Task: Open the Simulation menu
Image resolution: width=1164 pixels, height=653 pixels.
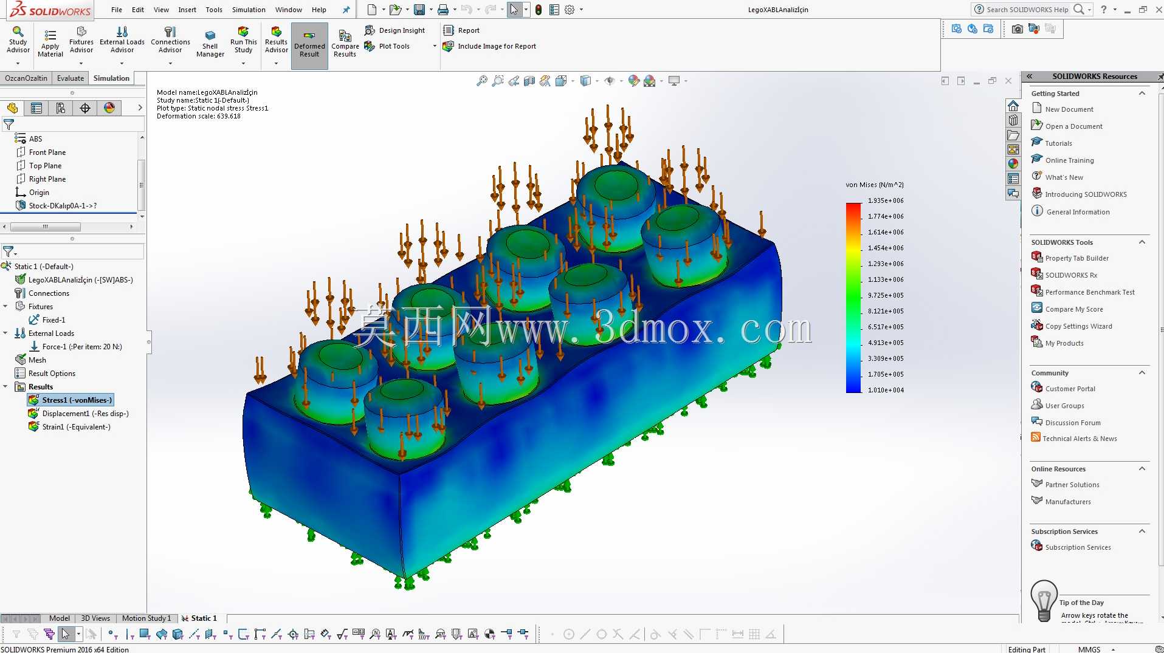Action: click(x=249, y=10)
